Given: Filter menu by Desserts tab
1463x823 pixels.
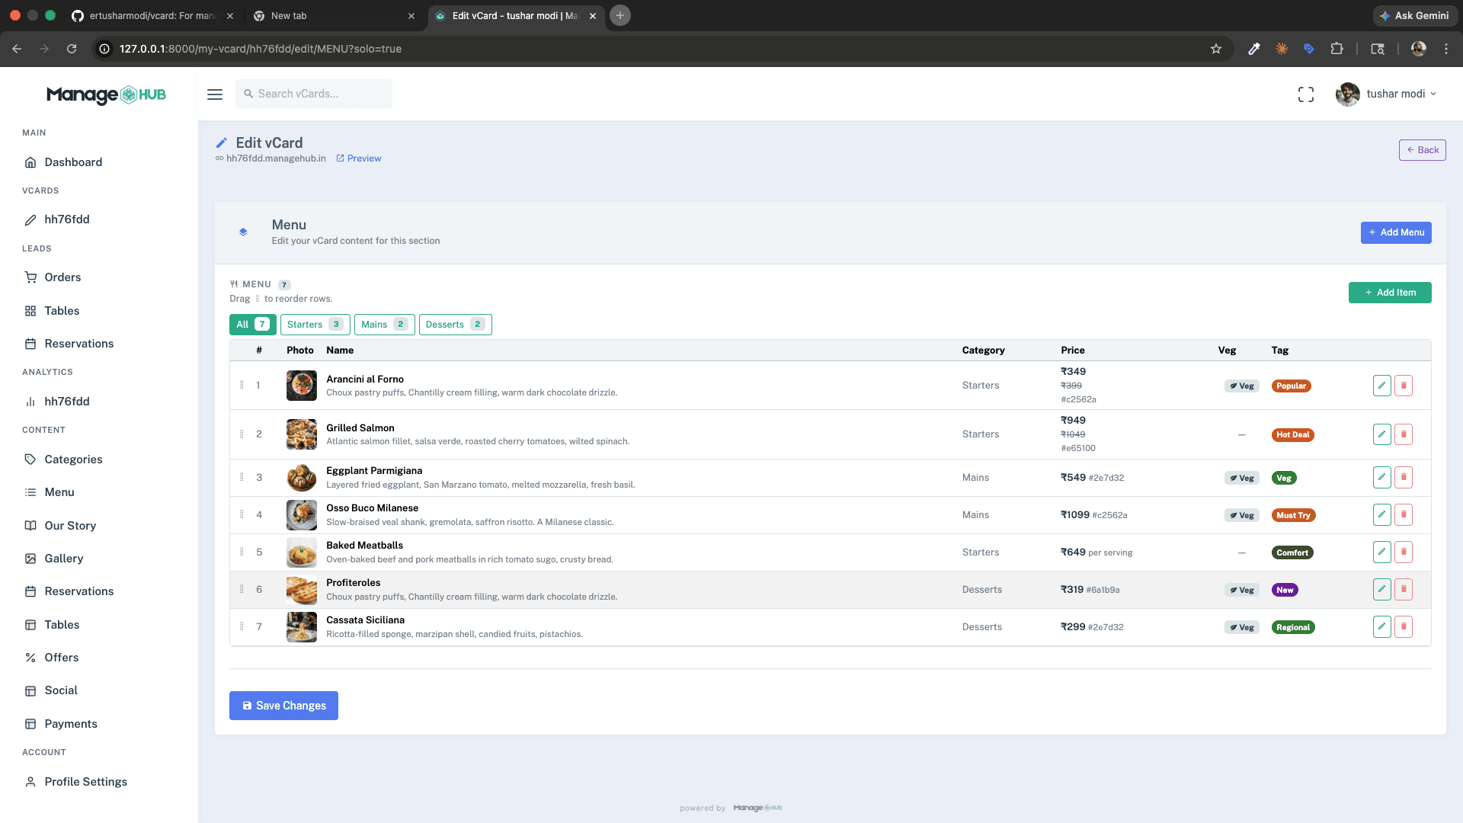Looking at the screenshot, I should (455, 325).
